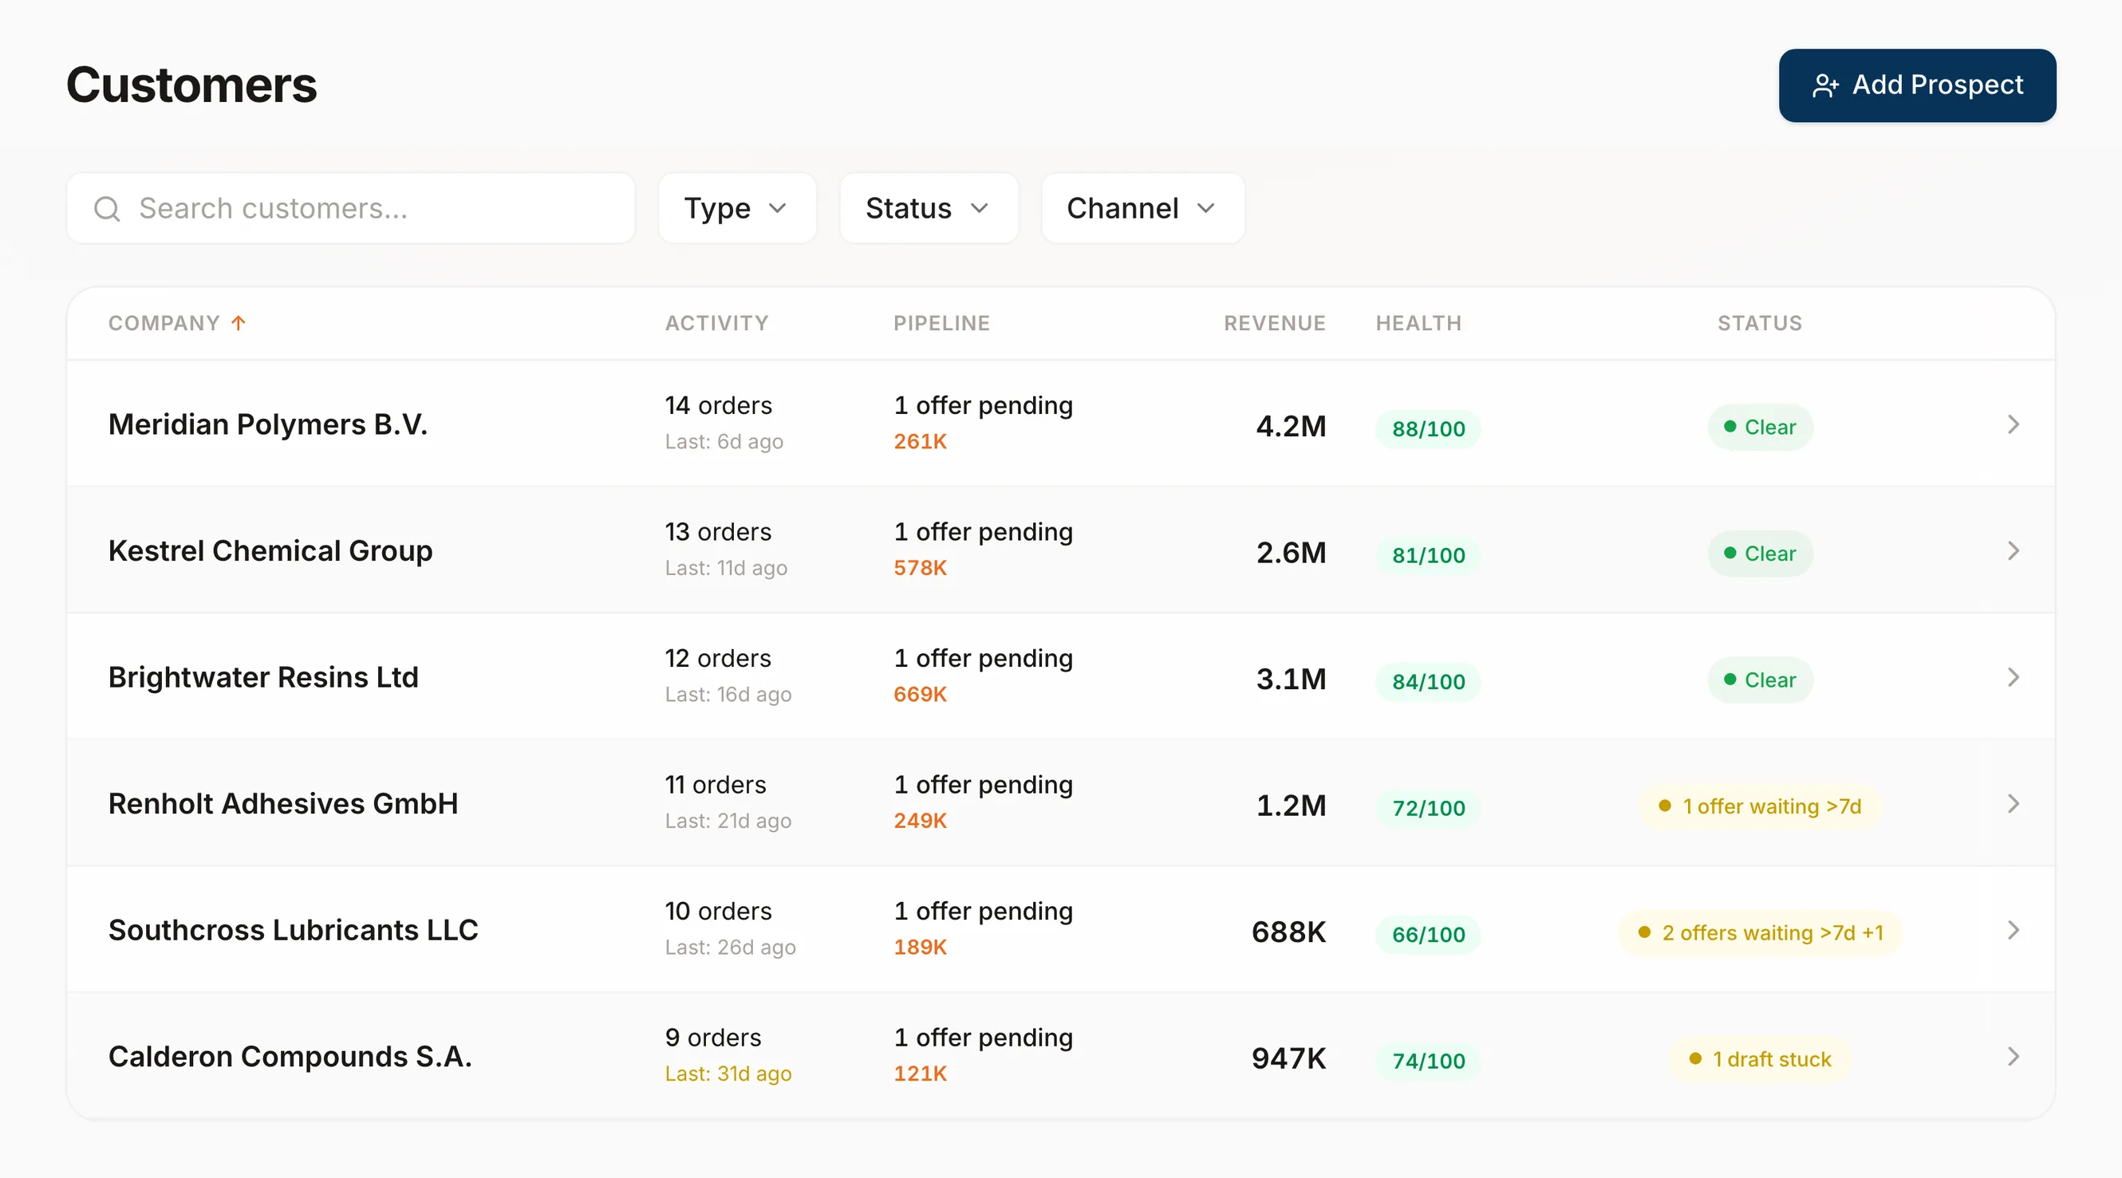
Task: Select company name Kestrel Chemical Group
Action: pos(270,550)
